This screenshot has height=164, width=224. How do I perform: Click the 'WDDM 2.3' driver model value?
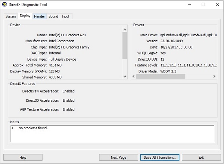click(x=168, y=71)
